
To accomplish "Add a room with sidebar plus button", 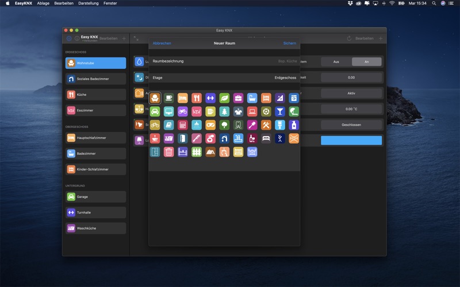I will 124,38.
